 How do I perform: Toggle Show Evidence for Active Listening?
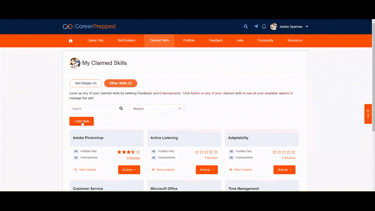[x=163, y=170]
